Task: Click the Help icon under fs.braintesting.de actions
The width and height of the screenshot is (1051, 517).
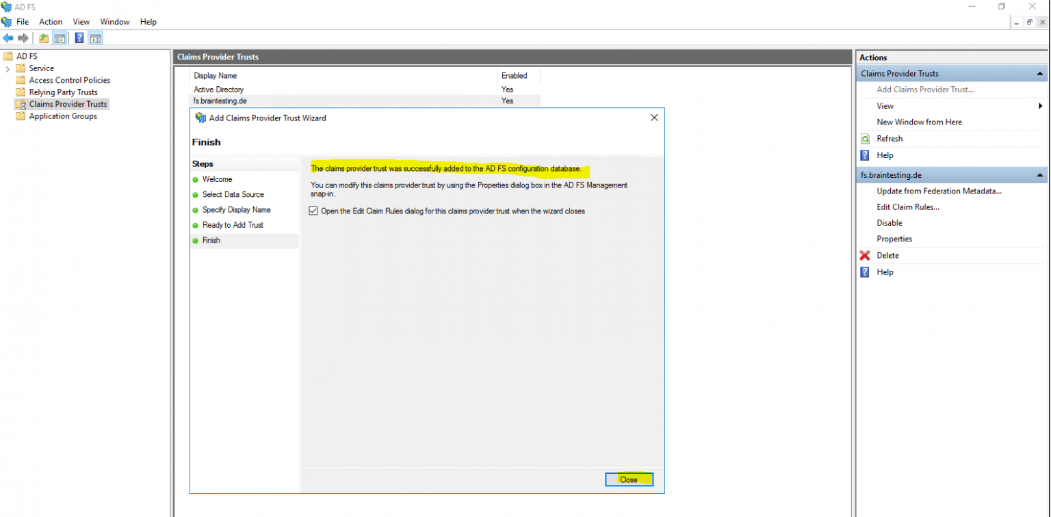Action: (x=864, y=271)
